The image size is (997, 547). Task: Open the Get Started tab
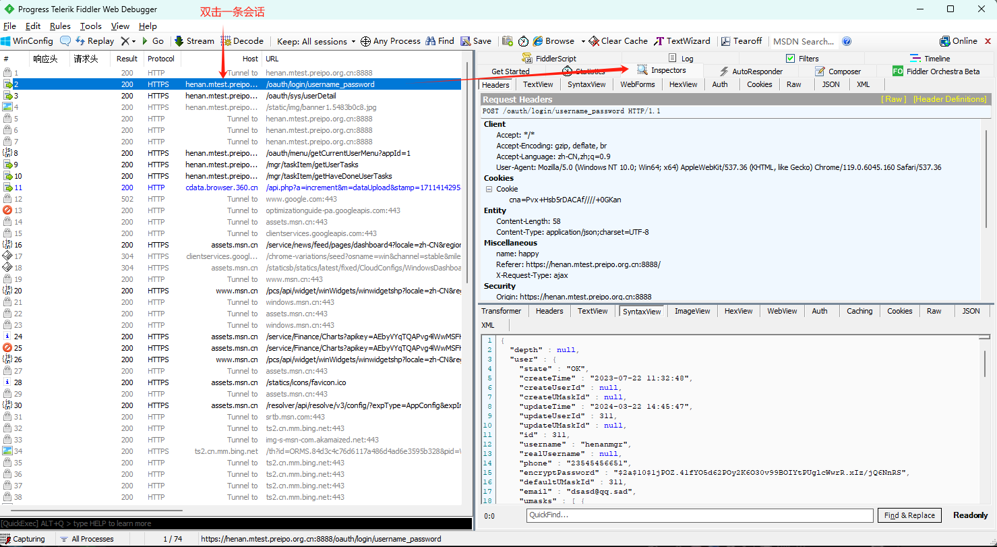pyautogui.click(x=510, y=71)
